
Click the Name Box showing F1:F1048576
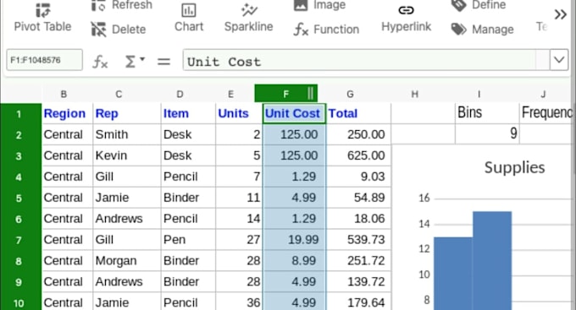tap(44, 60)
